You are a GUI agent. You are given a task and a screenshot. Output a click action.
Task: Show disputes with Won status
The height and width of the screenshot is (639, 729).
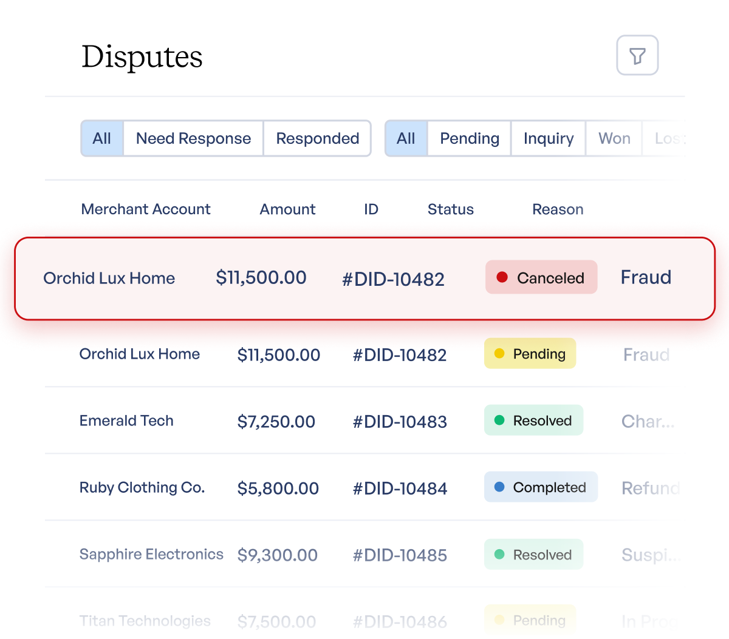[x=614, y=138]
